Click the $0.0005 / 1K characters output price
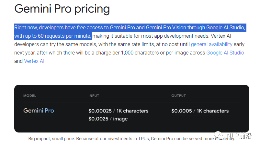Screen dimensions: 260x147 200,111
